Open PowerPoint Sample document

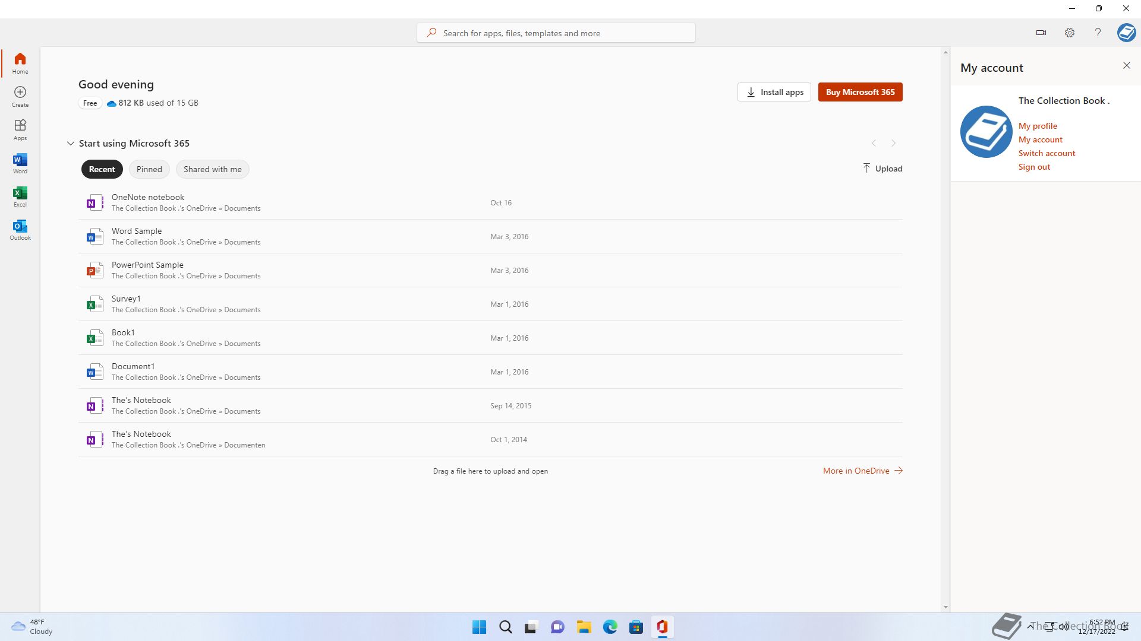tap(490, 271)
